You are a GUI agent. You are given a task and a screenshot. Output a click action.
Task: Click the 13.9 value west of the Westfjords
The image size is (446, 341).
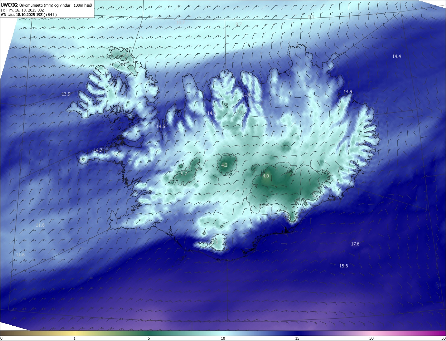point(66,94)
